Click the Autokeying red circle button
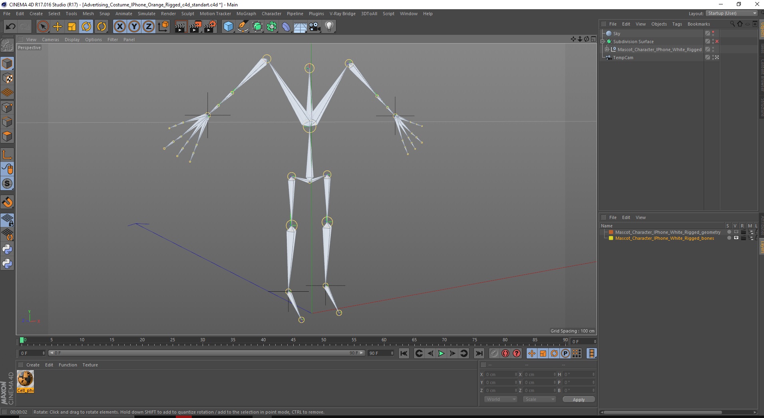The width and height of the screenshot is (764, 418). (x=505, y=353)
